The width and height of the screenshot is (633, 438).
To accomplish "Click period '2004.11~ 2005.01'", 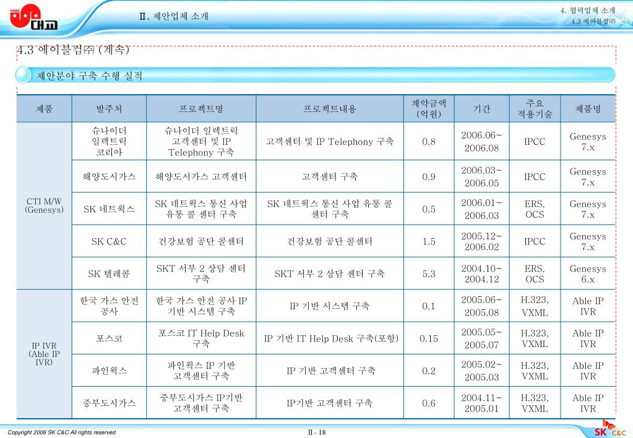I will pyautogui.click(x=481, y=403).
